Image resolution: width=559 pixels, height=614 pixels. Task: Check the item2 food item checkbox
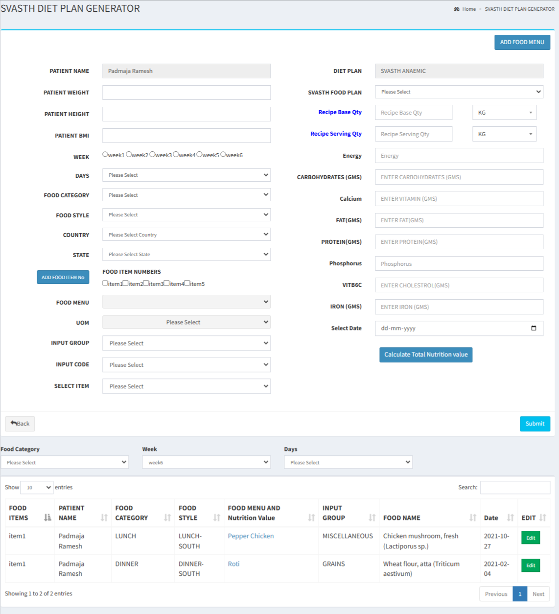(x=126, y=283)
